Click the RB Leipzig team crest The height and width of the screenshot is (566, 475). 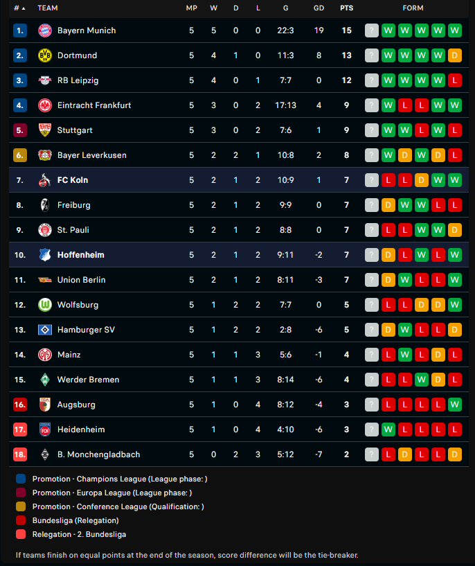click(x=45, y=80)
